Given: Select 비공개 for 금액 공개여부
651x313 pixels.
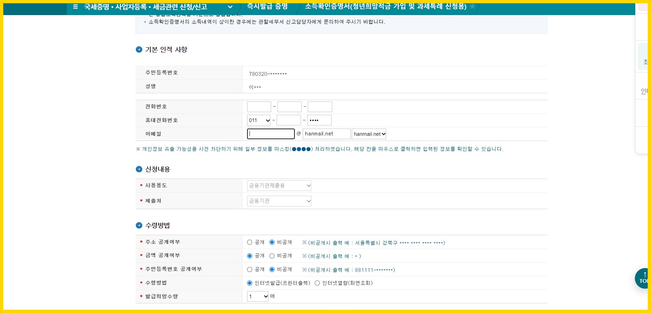Looking at the screenshot, I should (x=272, y=256).
